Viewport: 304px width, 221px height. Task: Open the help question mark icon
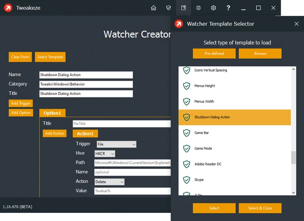(x=228, y=8)
